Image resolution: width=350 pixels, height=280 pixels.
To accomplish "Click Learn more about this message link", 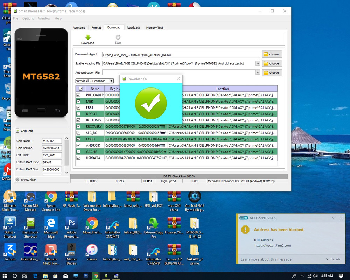I will coord(266,259).
